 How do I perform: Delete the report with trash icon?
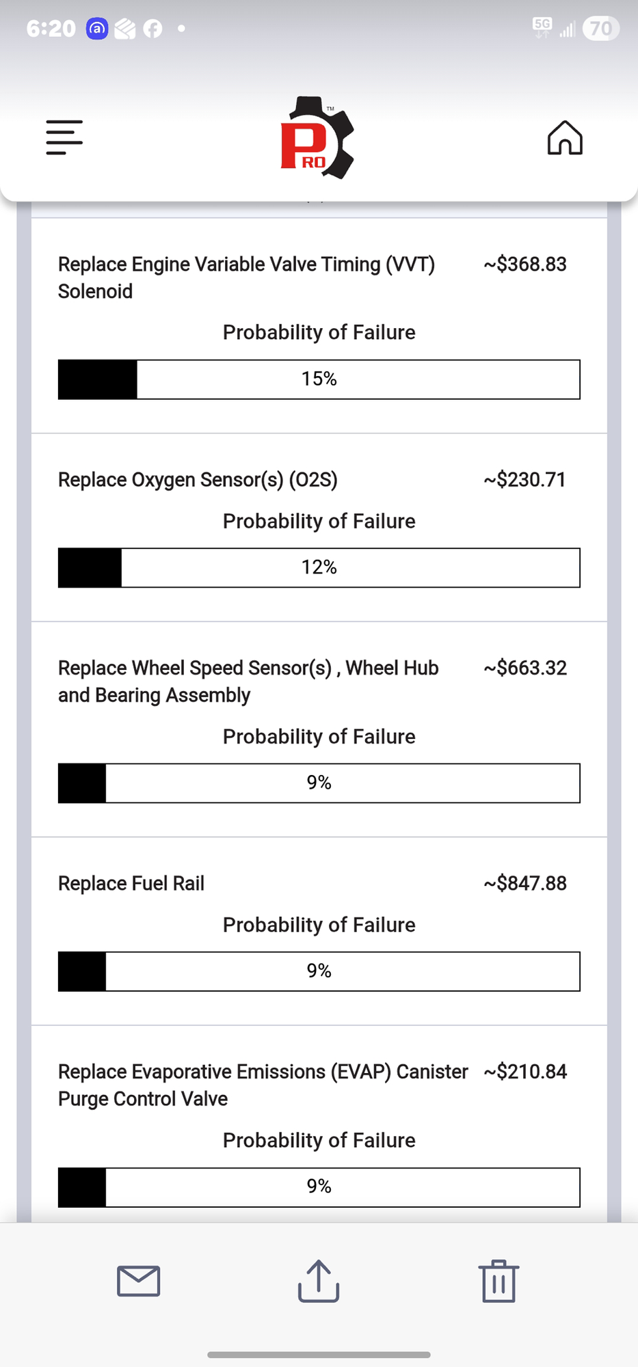click(499, 1281)
